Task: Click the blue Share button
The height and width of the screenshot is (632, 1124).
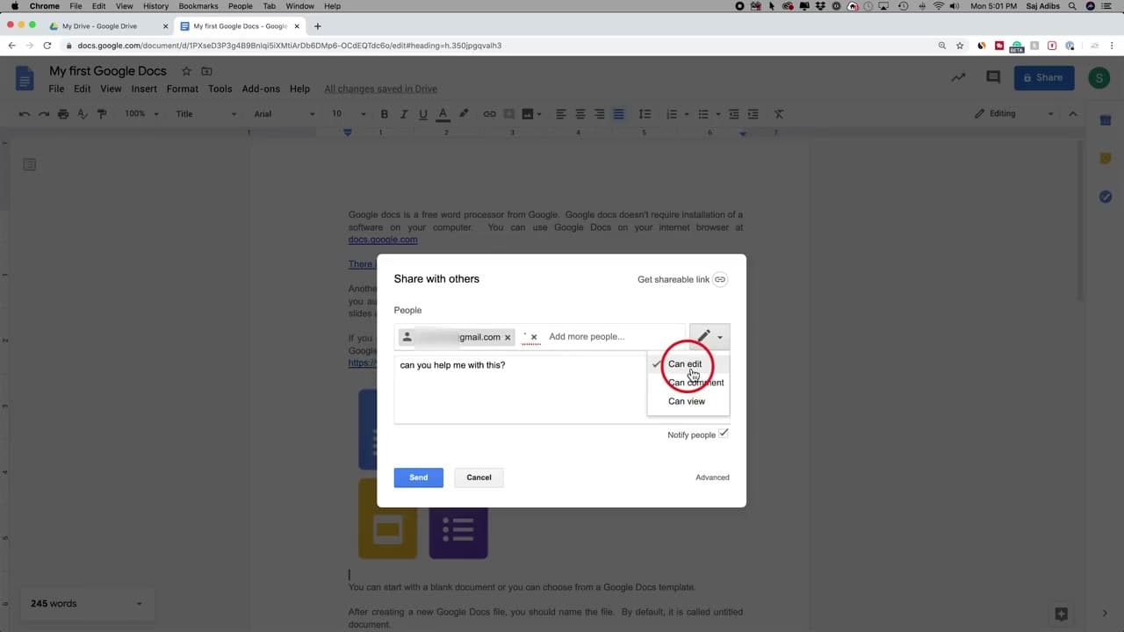Action: tap(1043, 77)
